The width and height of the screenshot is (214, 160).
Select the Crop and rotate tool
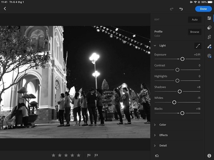[x=209, y=37]
